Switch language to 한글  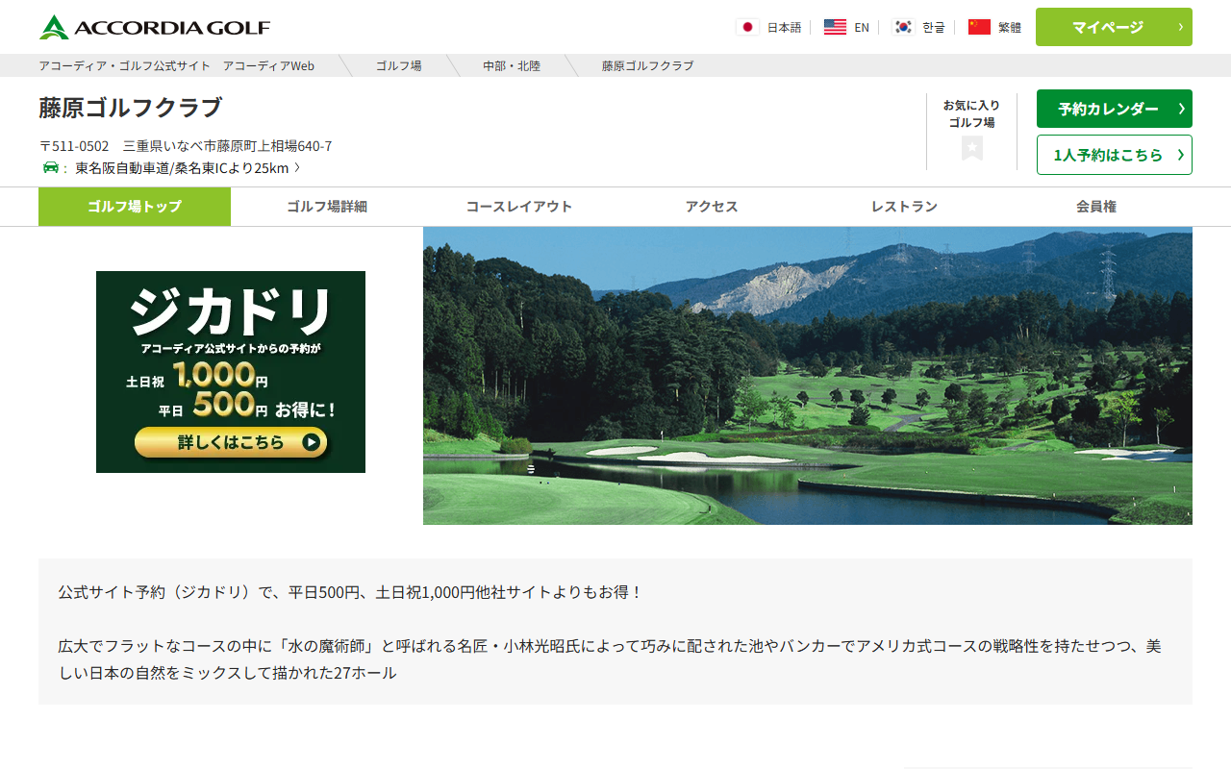934,27
